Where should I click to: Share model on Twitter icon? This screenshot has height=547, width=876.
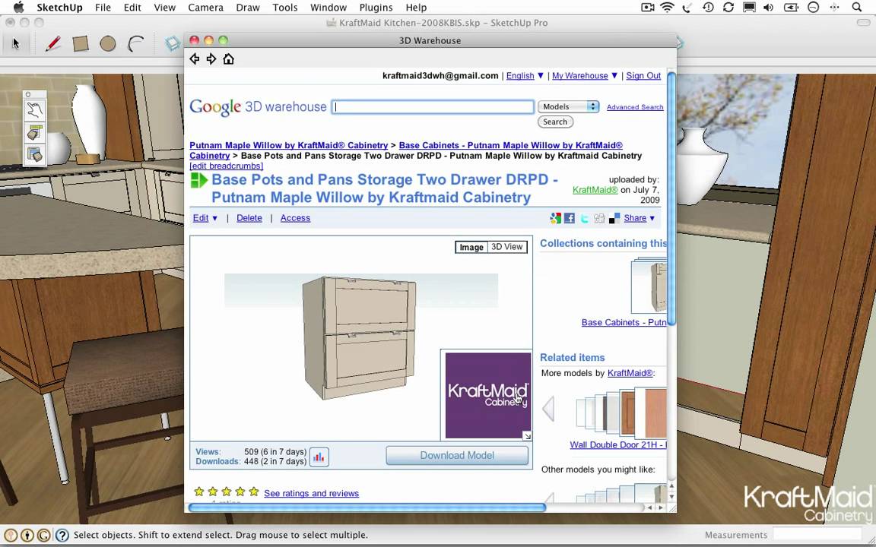click(584, 218)
